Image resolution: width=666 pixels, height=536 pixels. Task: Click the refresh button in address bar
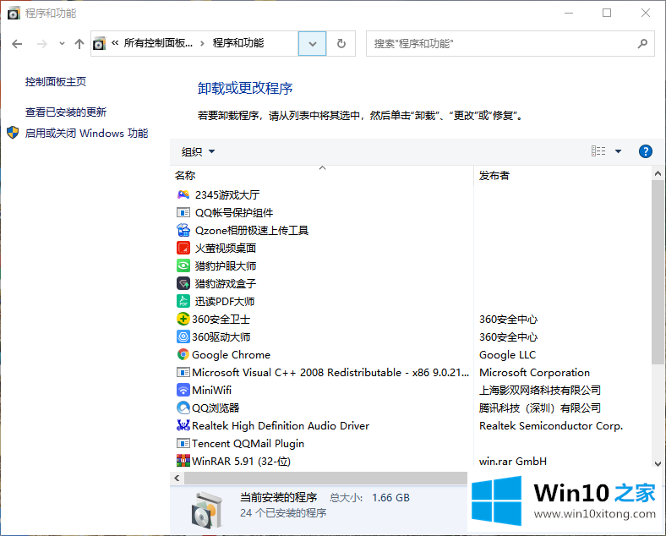(341, 43)
